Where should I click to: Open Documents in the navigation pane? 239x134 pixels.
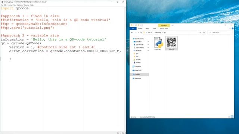point(140,48)
